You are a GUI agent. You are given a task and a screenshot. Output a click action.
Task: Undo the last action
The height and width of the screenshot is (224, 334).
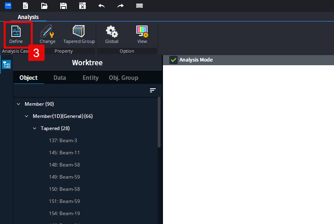(x=101, y=6)
